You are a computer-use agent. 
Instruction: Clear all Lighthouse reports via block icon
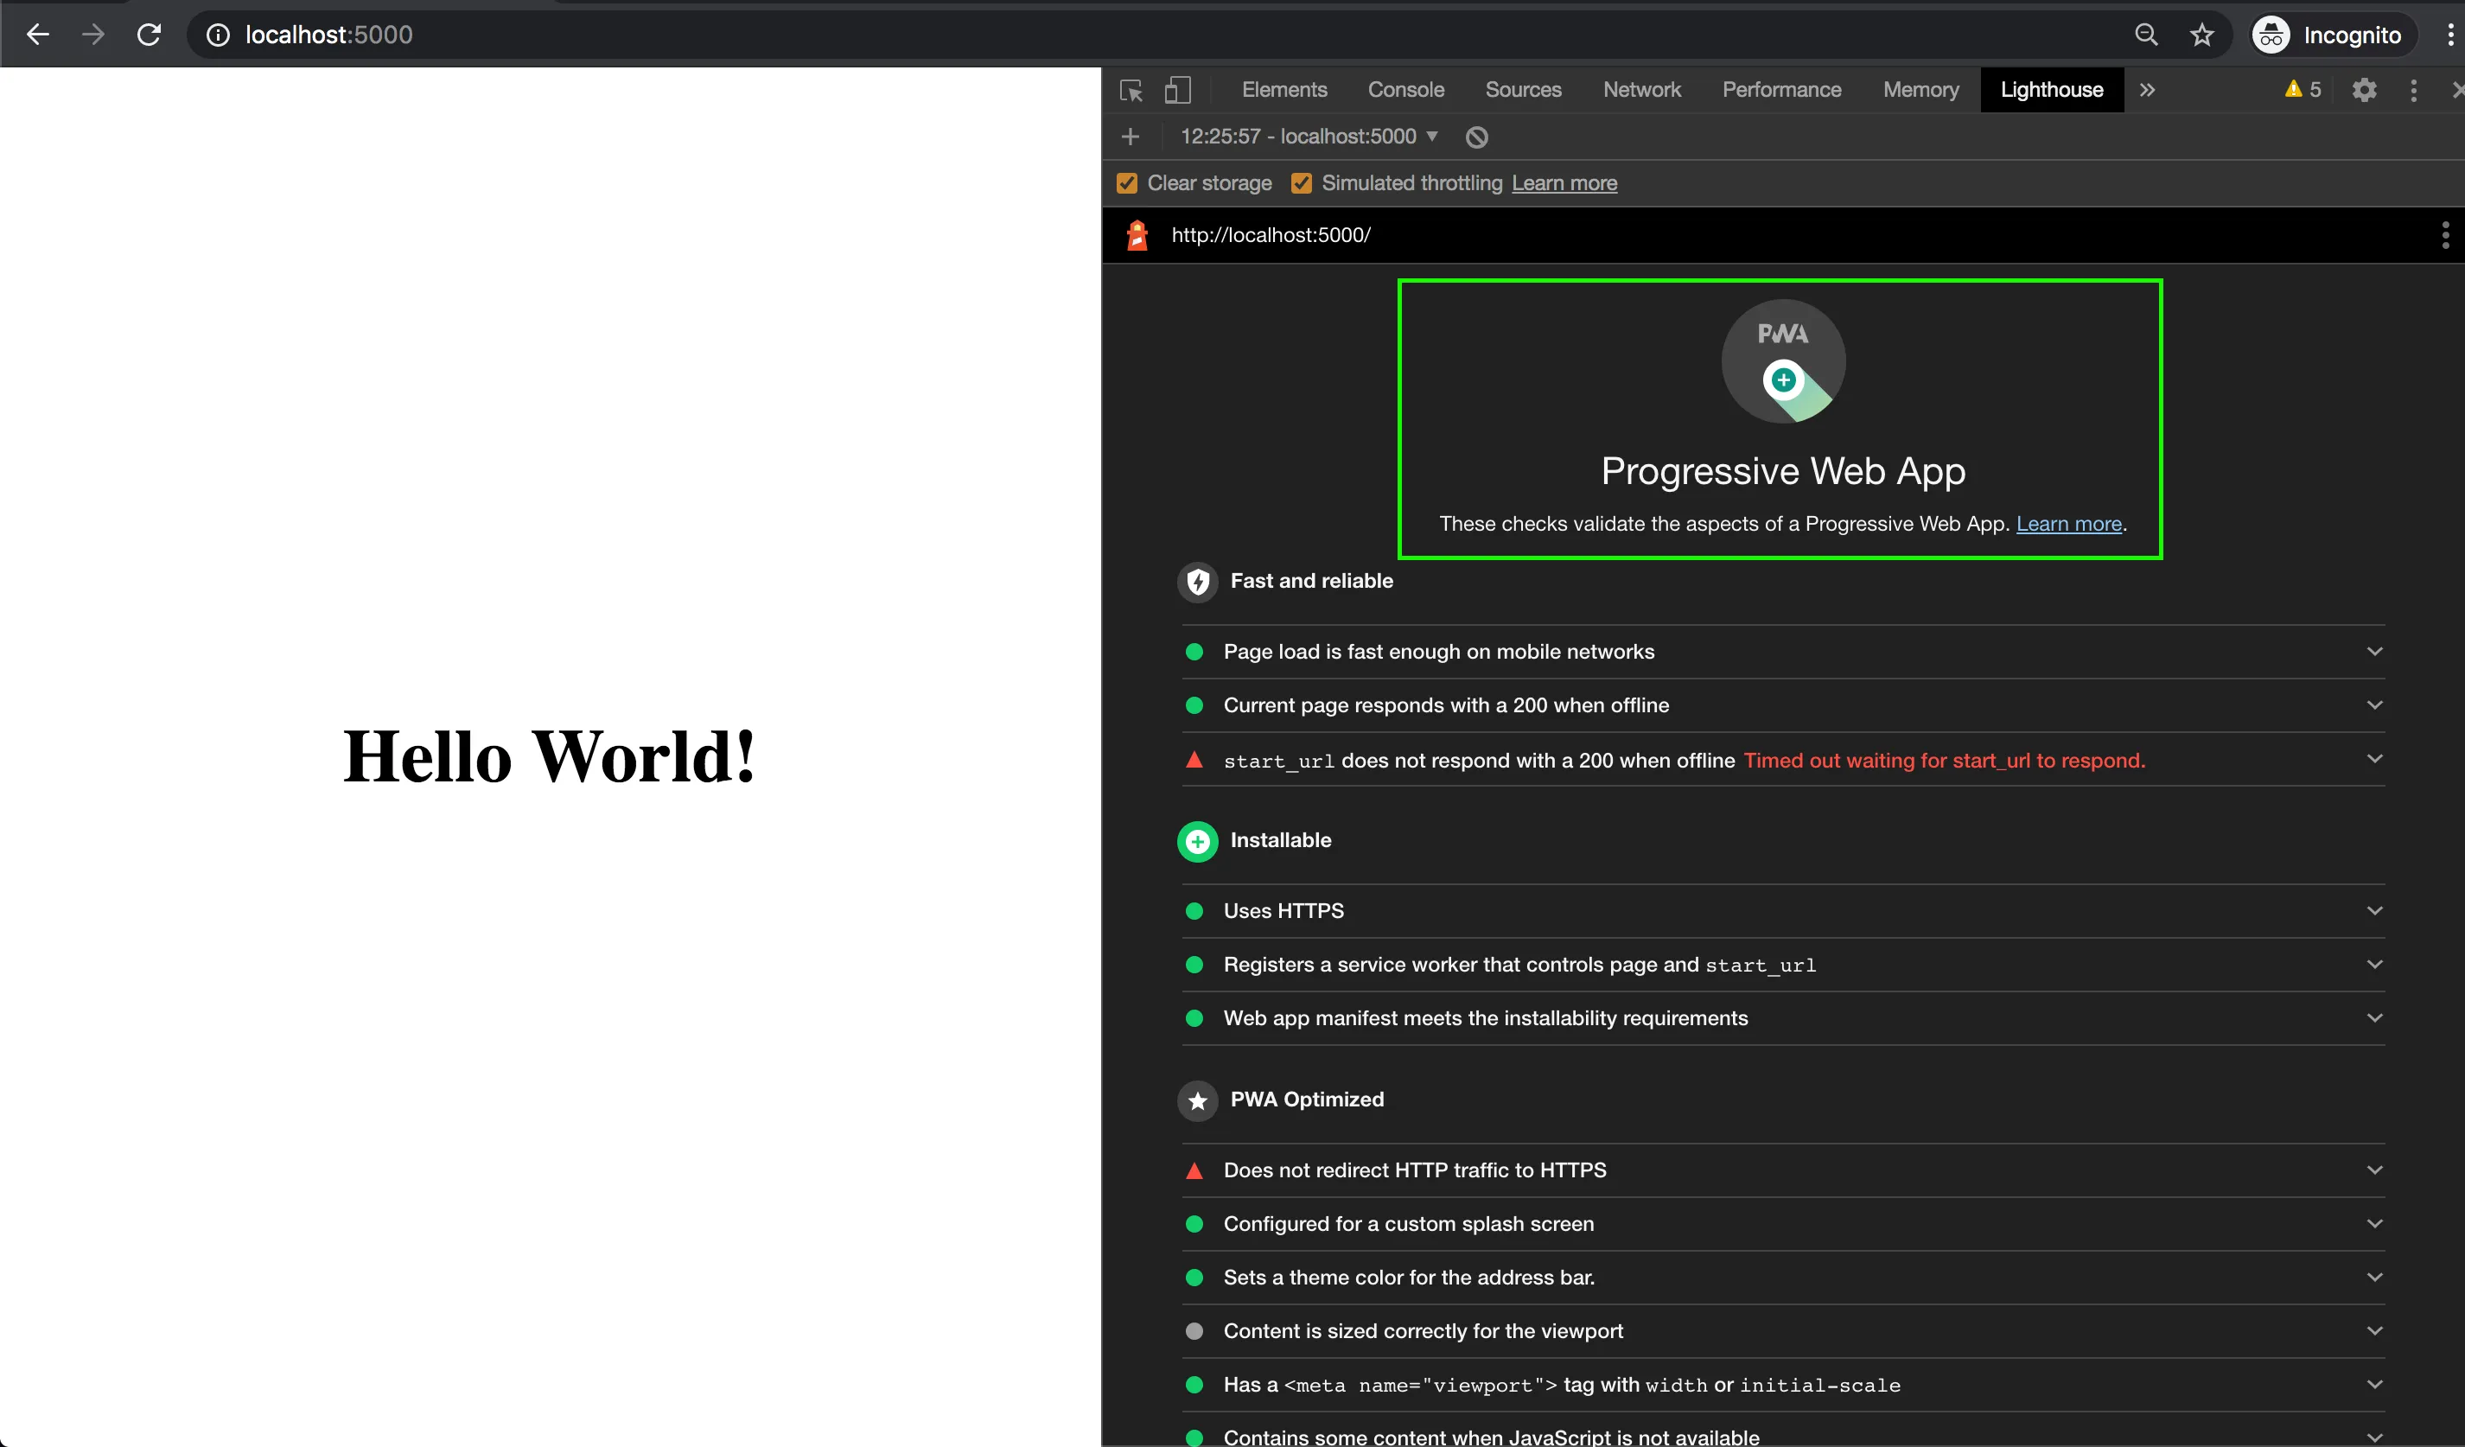click(1475, 137)
